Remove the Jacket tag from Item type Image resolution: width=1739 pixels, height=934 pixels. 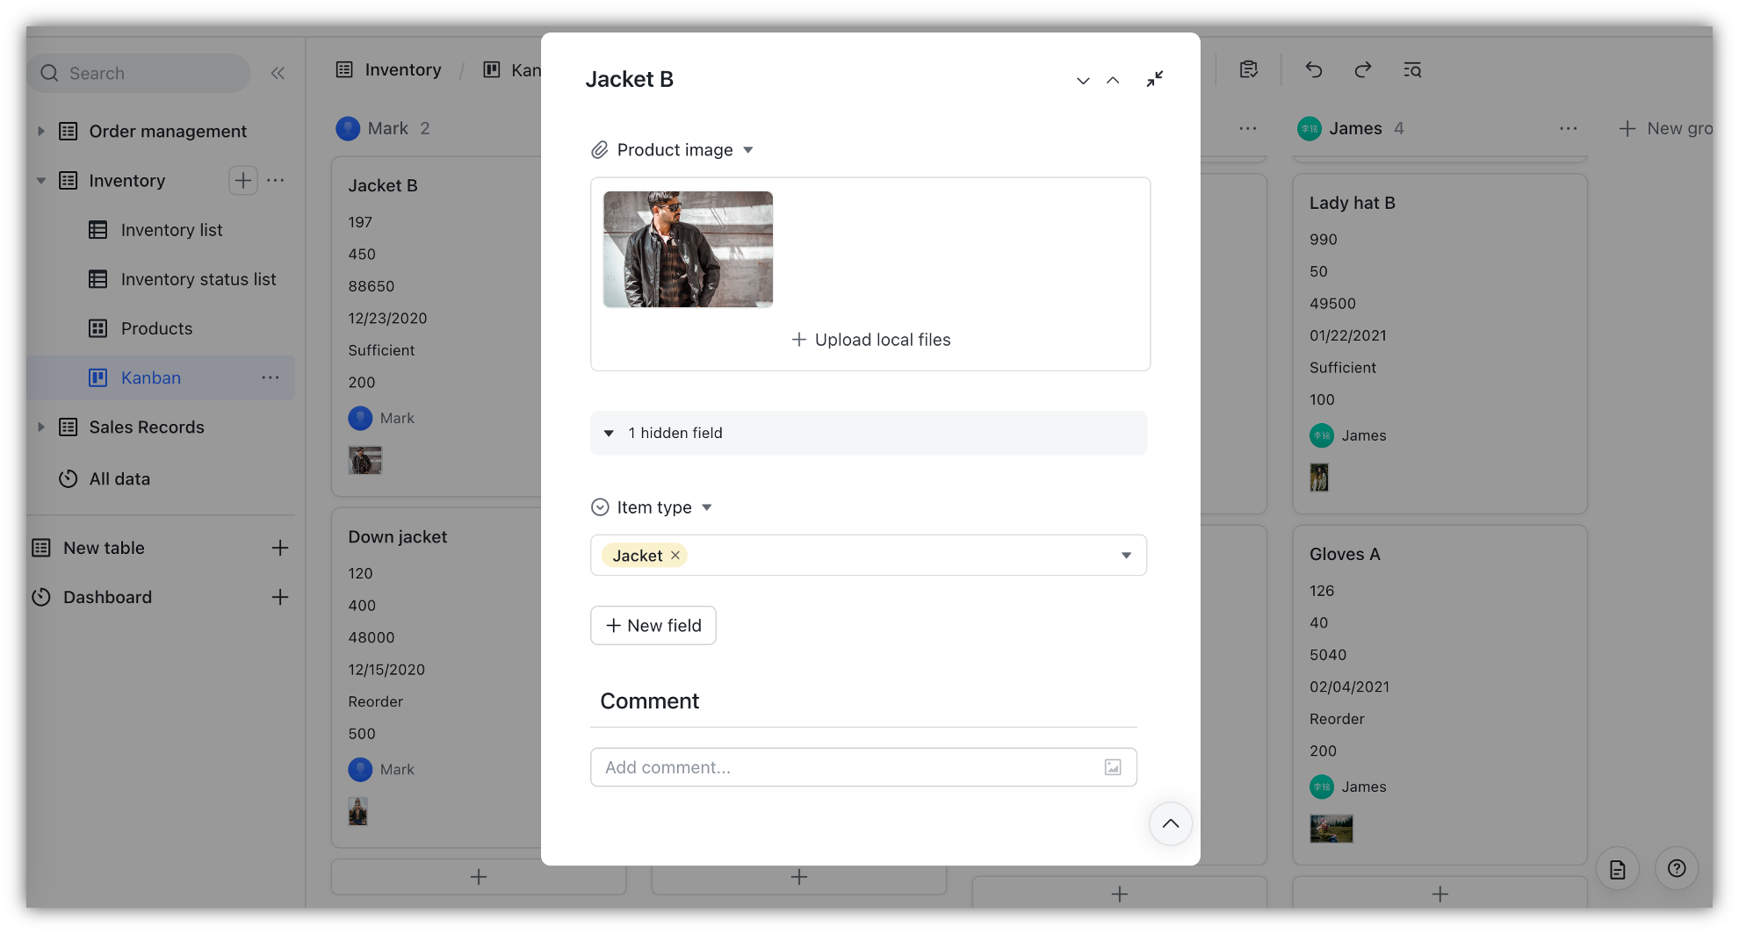[675, 555]
